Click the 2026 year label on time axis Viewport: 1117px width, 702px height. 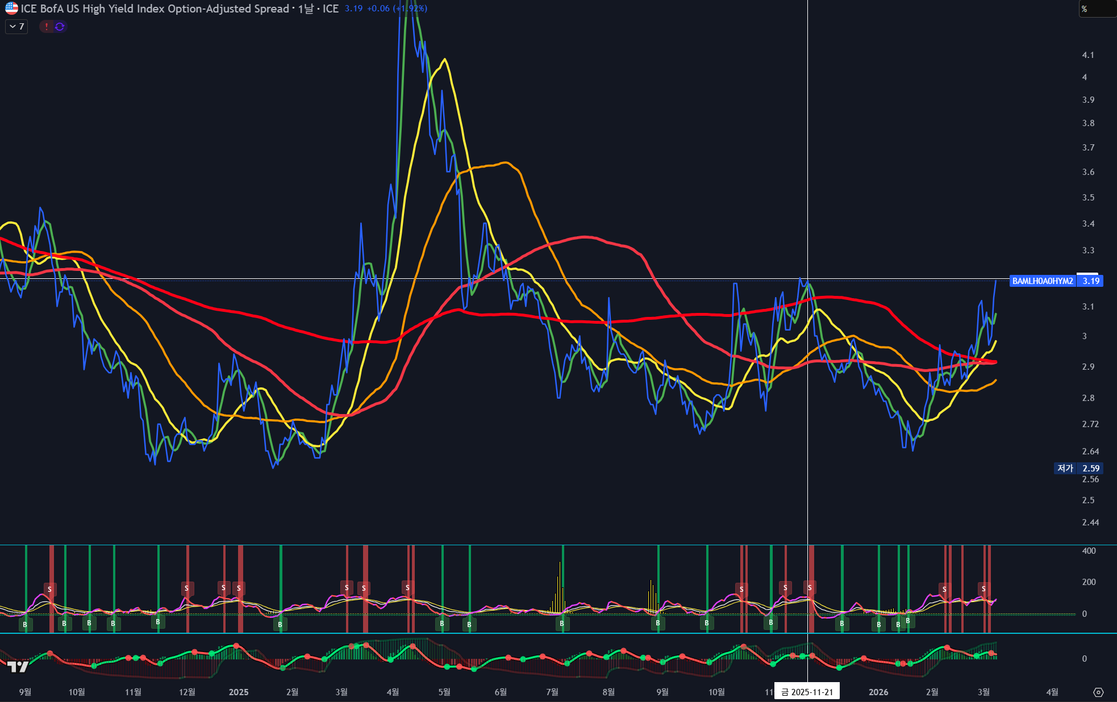pyautogui.click(x=878, y=692)
